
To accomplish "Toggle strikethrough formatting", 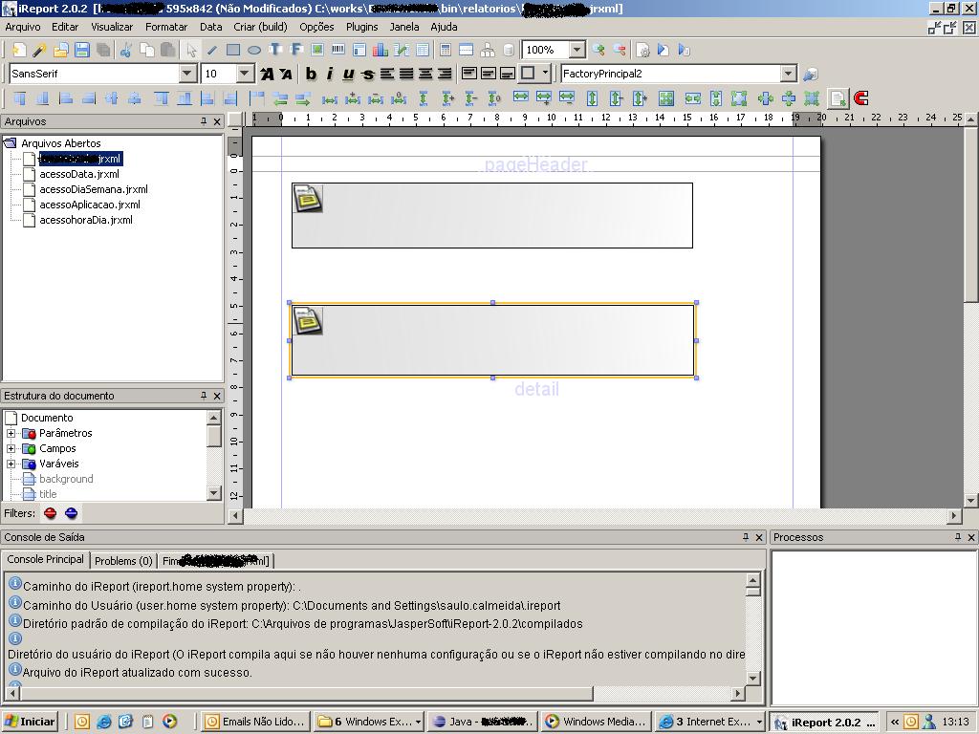I will point(368,74).
